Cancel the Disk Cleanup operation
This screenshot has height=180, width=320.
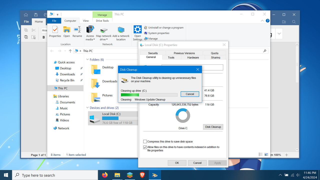coord(190,94)
